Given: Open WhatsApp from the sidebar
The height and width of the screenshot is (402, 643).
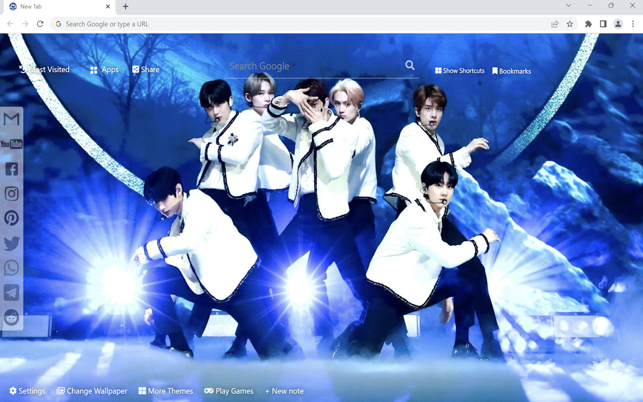Looking at the screenshot, I should [11, 268].
